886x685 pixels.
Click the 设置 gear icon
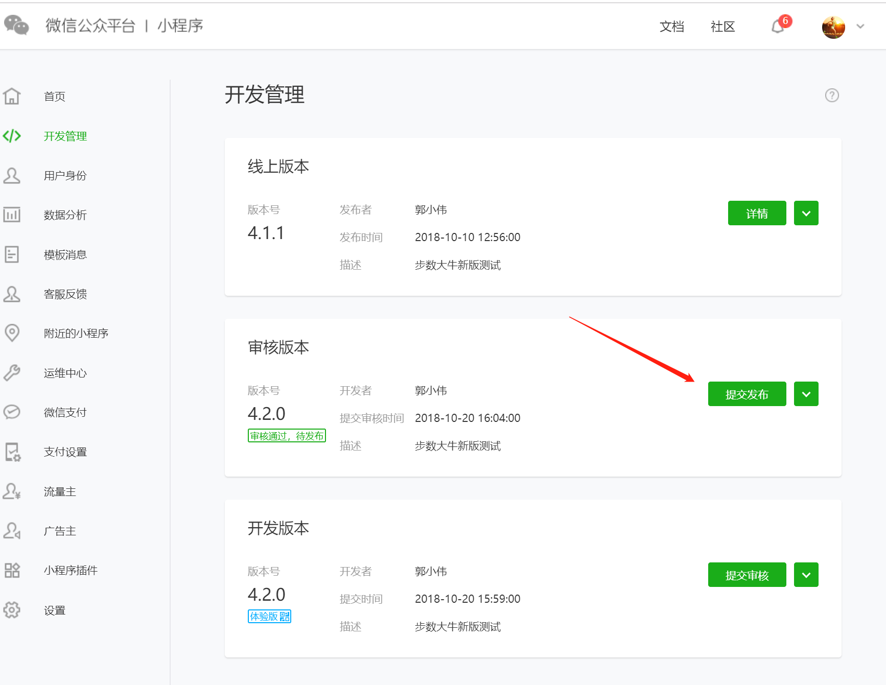[x=12, y=610]
